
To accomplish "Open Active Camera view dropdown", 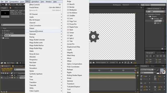I will coord(102,63).
